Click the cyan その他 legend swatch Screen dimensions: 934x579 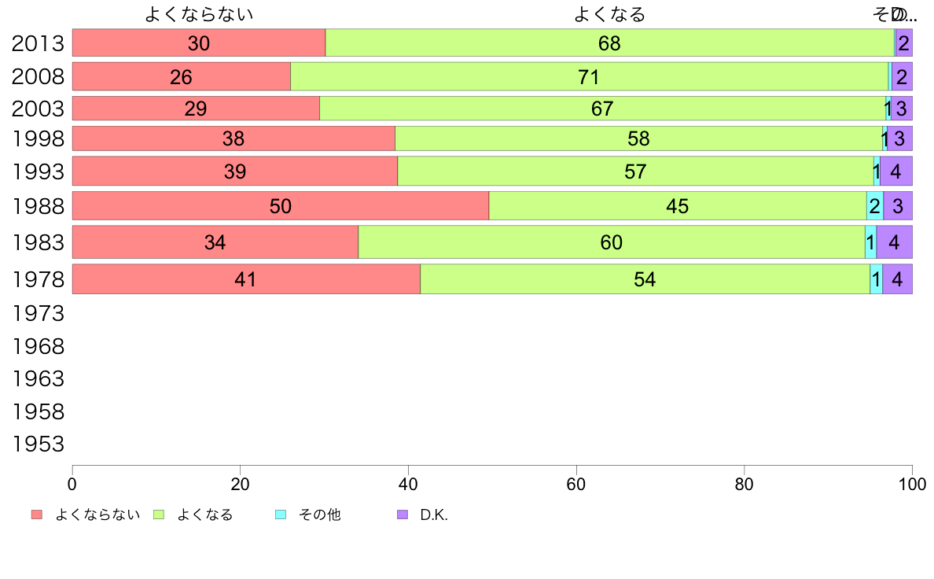[280, 514]
